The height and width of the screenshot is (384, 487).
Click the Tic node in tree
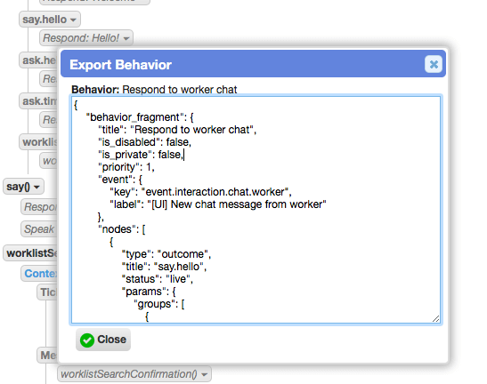tap(48, 292)
